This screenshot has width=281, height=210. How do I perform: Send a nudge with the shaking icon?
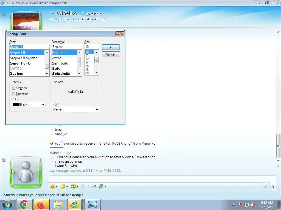coord(74,186)
